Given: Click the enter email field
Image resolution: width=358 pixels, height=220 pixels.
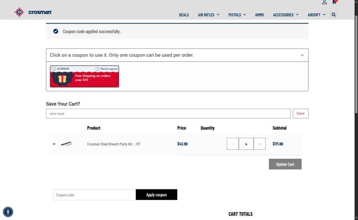Looking at the screenshot, I should pos(168,114).
